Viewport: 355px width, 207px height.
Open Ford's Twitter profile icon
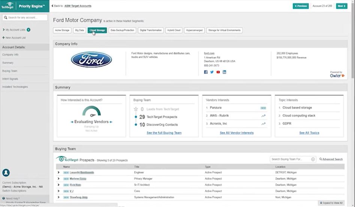212,72
